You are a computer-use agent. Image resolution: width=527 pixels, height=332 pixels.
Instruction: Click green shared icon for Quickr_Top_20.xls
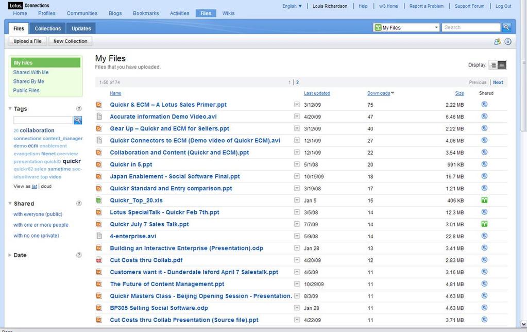[x=484, y=200]
